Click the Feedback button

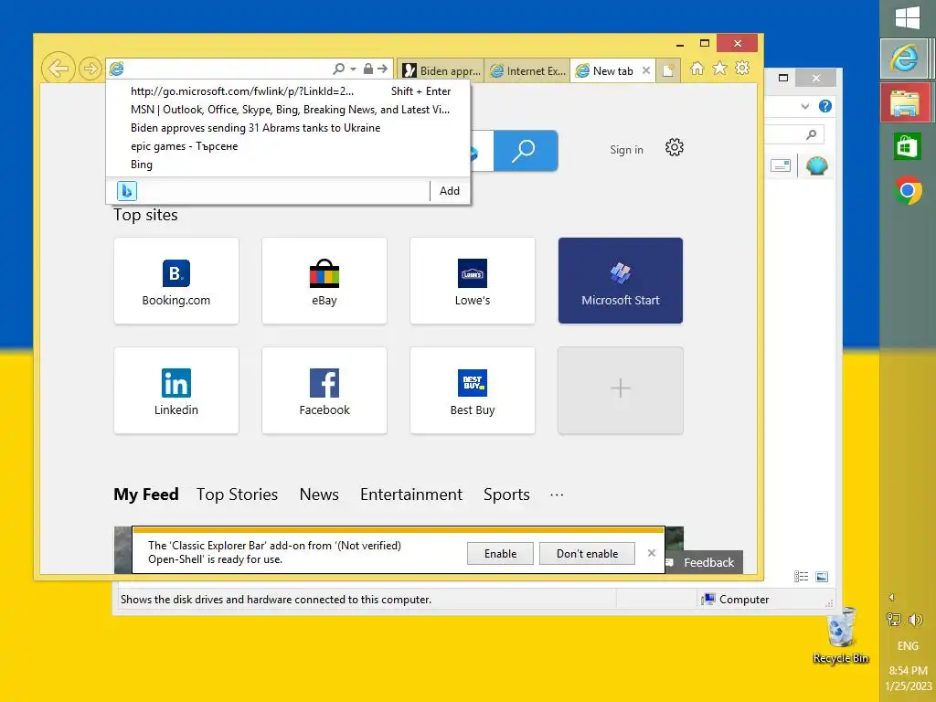click(704, 562)
